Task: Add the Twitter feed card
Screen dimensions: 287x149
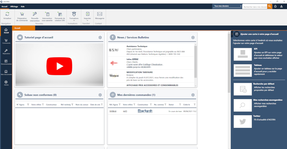Action: [243, 121]
